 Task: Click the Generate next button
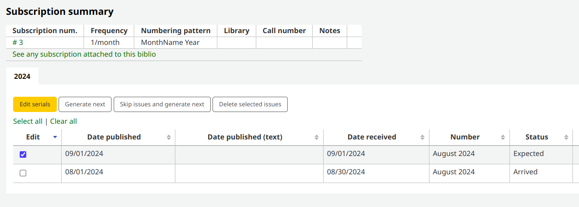[85, 104]
